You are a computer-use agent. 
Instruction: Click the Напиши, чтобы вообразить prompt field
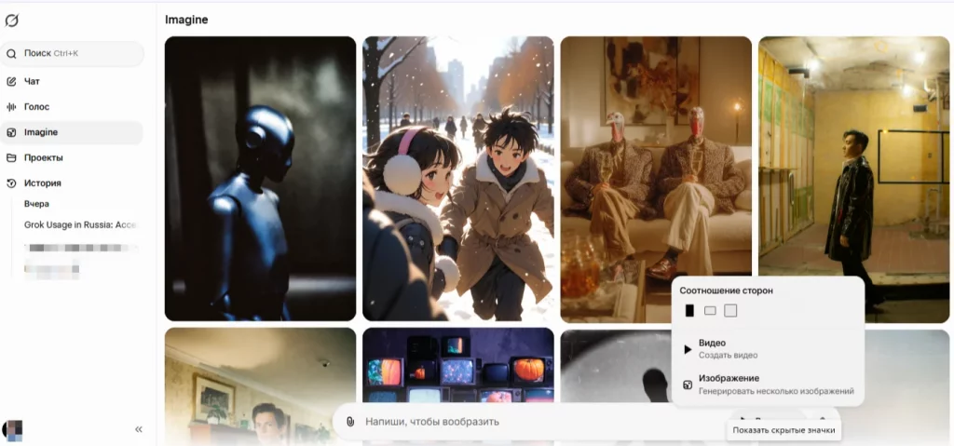(522, 422)
